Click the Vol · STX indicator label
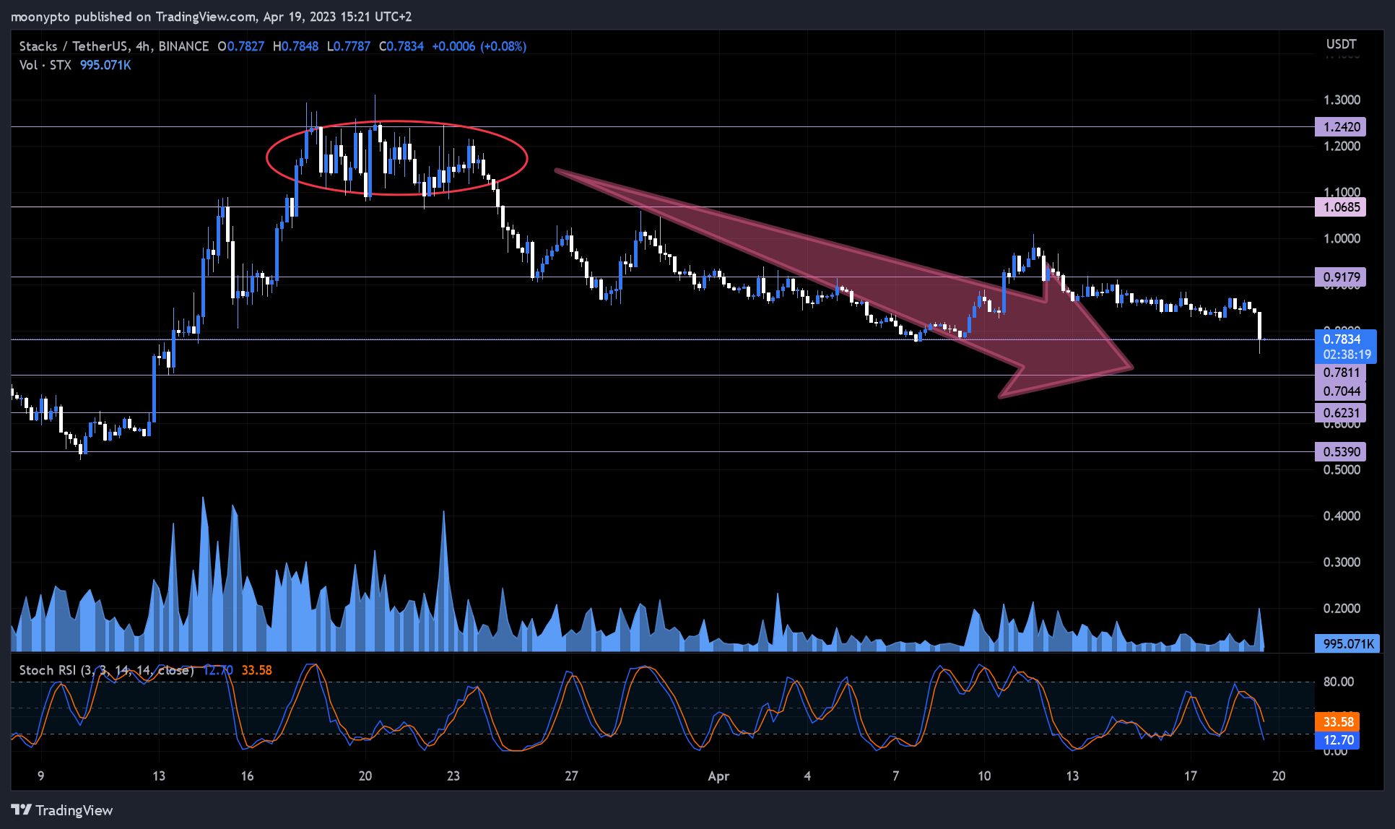The image size is (1395, 829). point(45,65)
